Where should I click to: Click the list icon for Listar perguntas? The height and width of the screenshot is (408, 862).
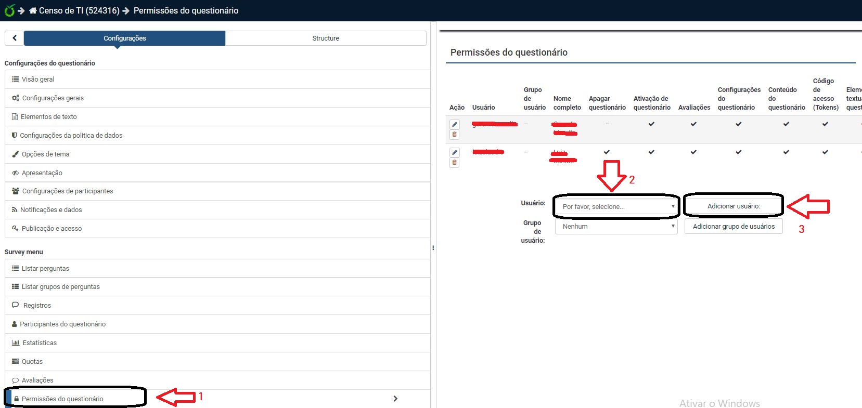[16, 268]
